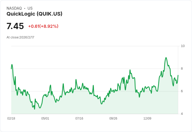This screenshot has height=132, width=192.
Task: Click the At close 2026/2/17 timestamp
Action: pos(20,37)
